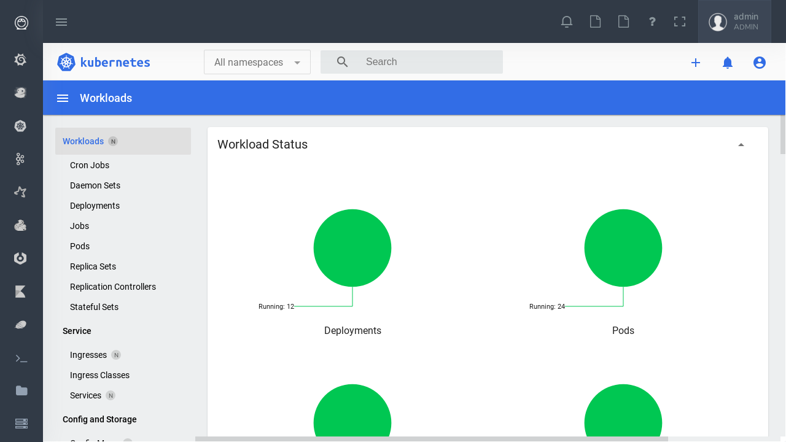Go to Ingresses
This screenshot has width=786, height=442.
point(88,355)
